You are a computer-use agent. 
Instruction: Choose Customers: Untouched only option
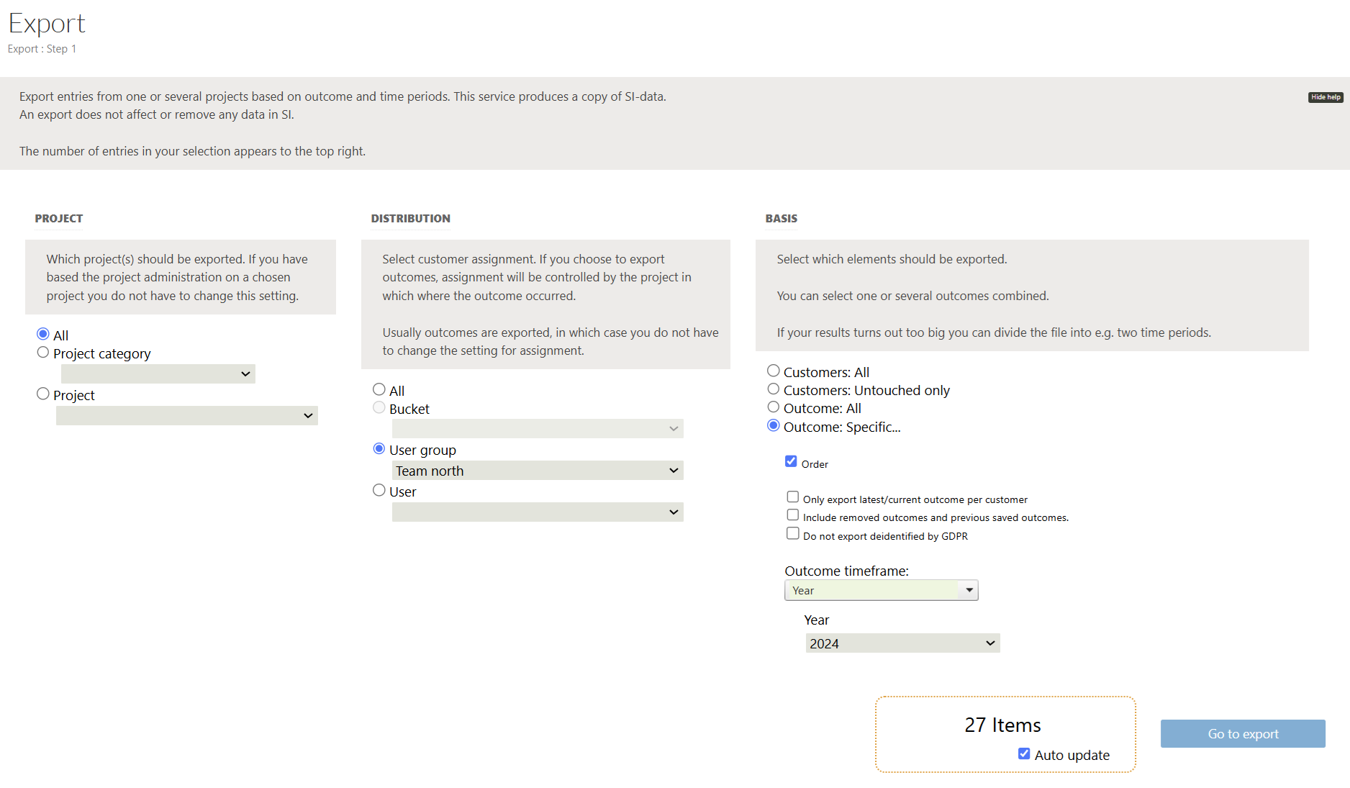774,389
